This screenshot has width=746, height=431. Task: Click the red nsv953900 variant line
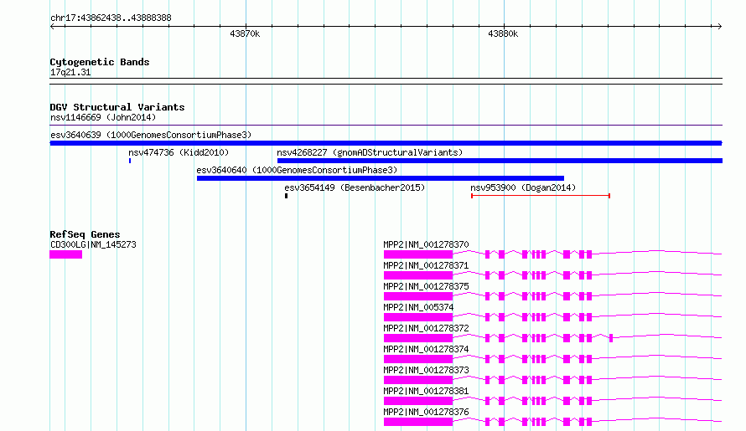tap(541, 196)
